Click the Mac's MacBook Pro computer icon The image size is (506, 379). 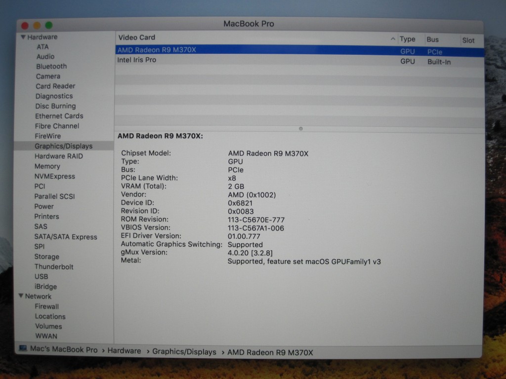(23, 348)
